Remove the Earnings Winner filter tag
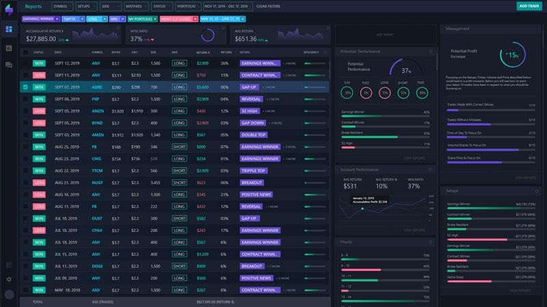Image resolution: width=547 pixels, height=307 pixels. pos(56,19)
